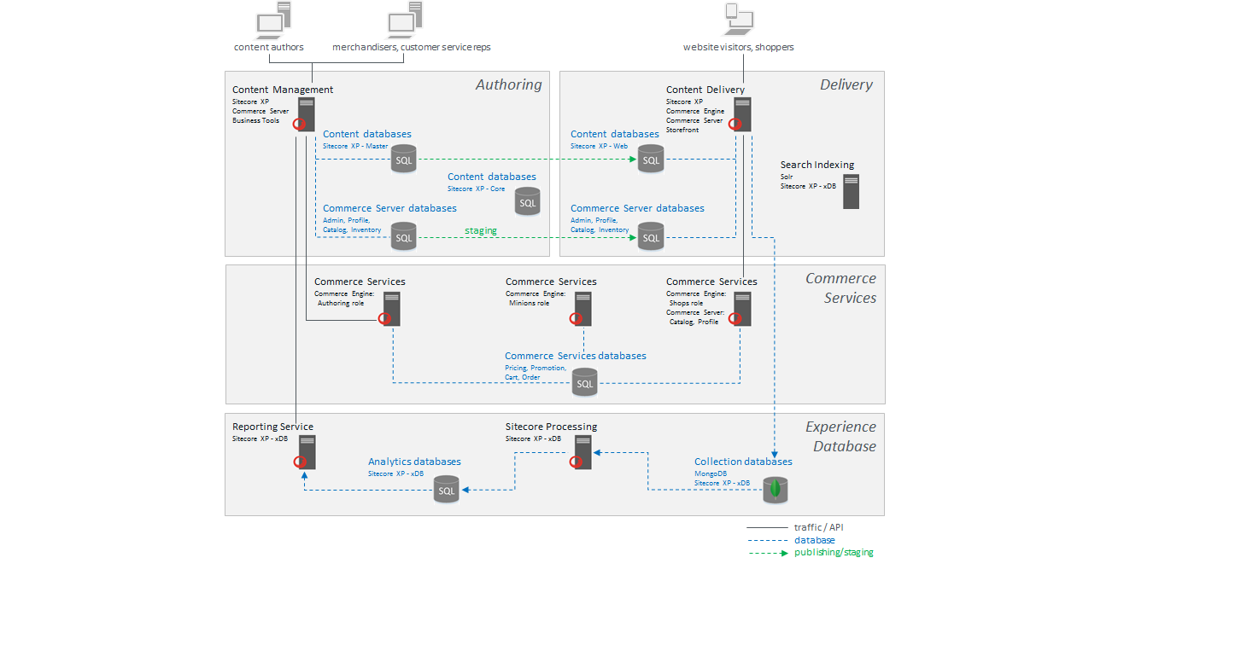Click the 'Shops role' text
Screen dimensions: 1241x668
(687, 303)
